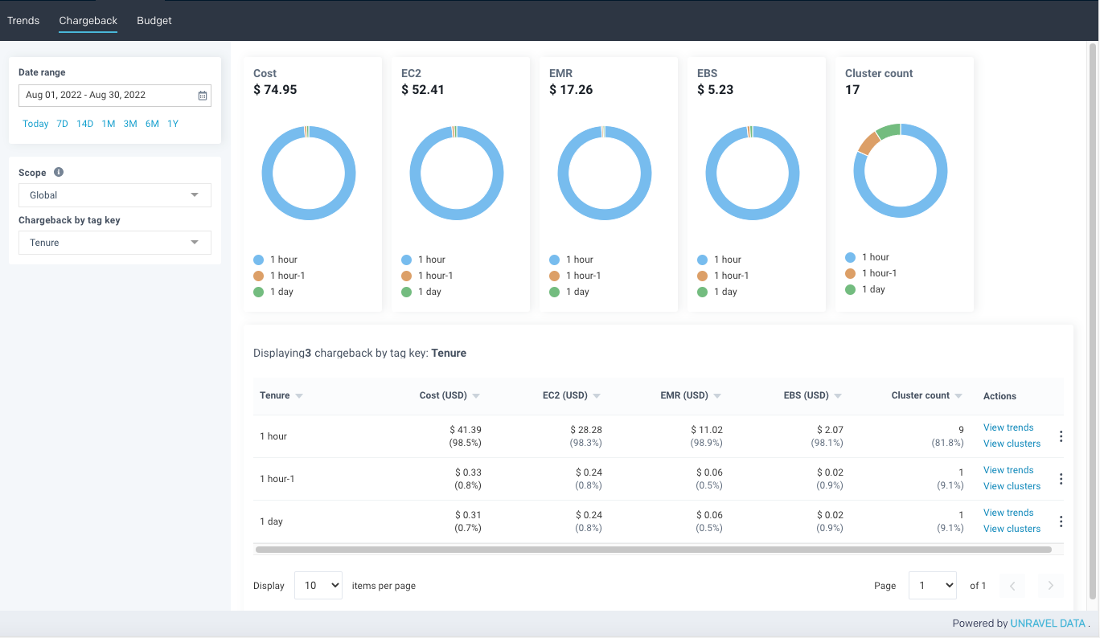Sort by Cost (USD) column arrow
This screenshot has height=638, width=1100.
coord(476,396)
